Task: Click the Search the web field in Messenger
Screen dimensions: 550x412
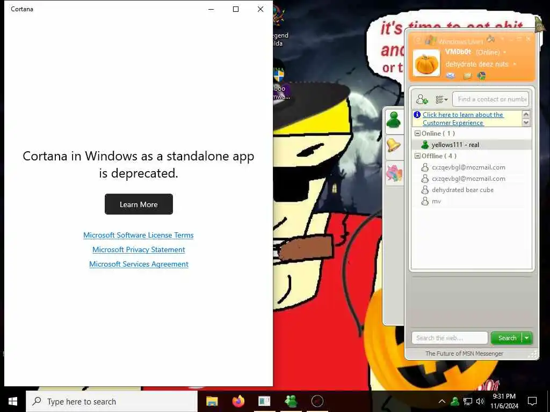Action: coord(450,338)
